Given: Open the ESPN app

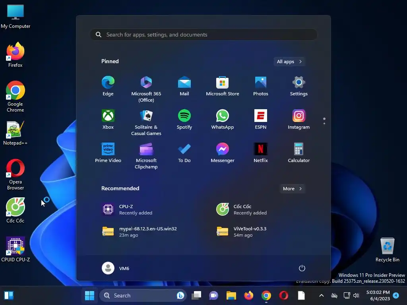Looking at the screenshot, I should pos(261,119).
